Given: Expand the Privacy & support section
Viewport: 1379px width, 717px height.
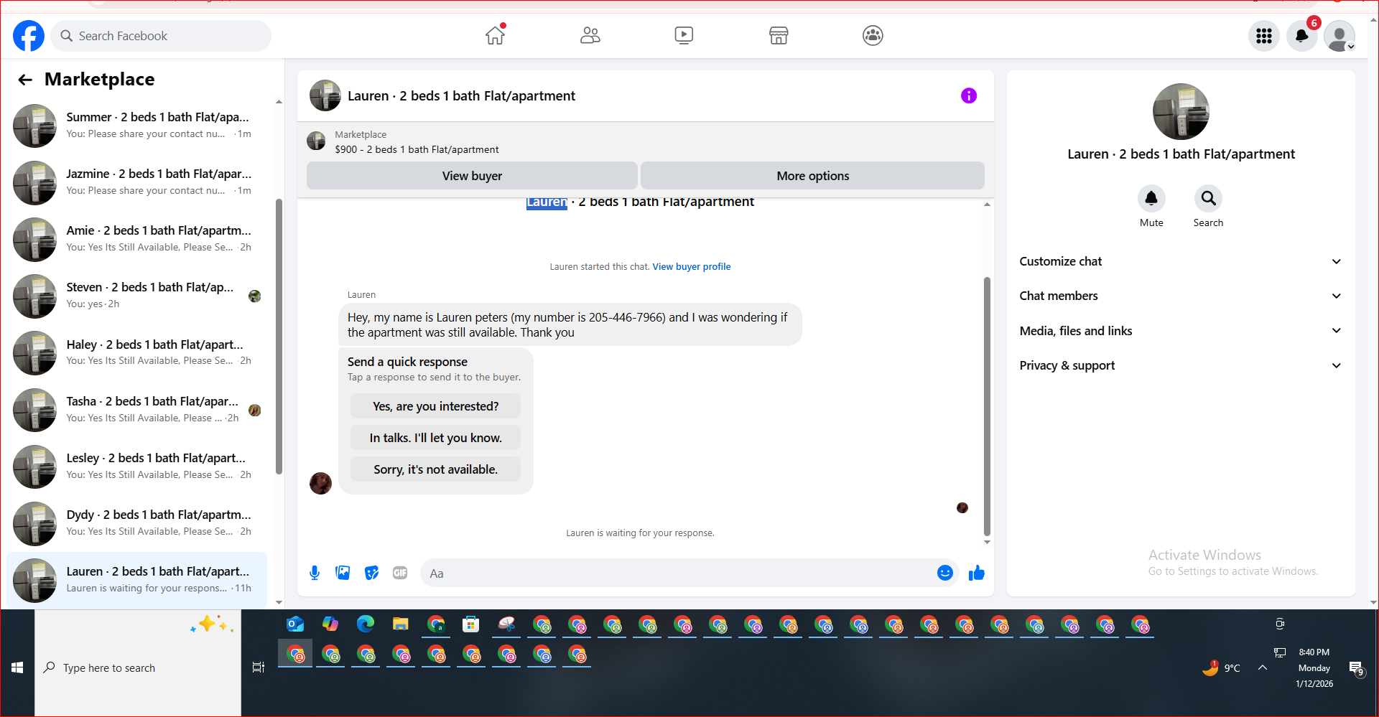Looking at the screenshot, I should tap(1181, 365).
